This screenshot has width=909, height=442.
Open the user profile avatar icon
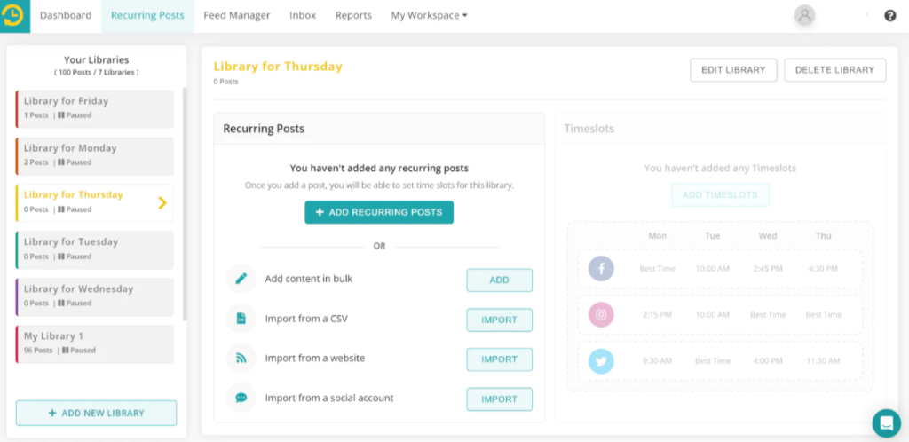coord(804,16)
